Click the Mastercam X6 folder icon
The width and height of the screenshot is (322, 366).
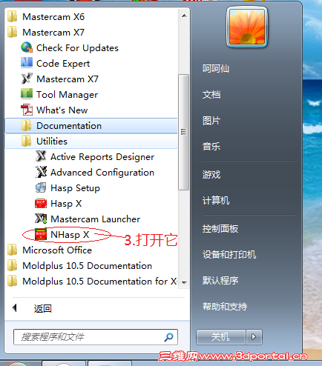click(13, 16)
